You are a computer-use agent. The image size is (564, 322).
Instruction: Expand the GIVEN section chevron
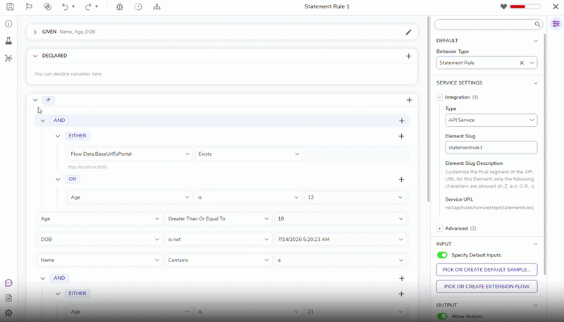tap(35, 32)
